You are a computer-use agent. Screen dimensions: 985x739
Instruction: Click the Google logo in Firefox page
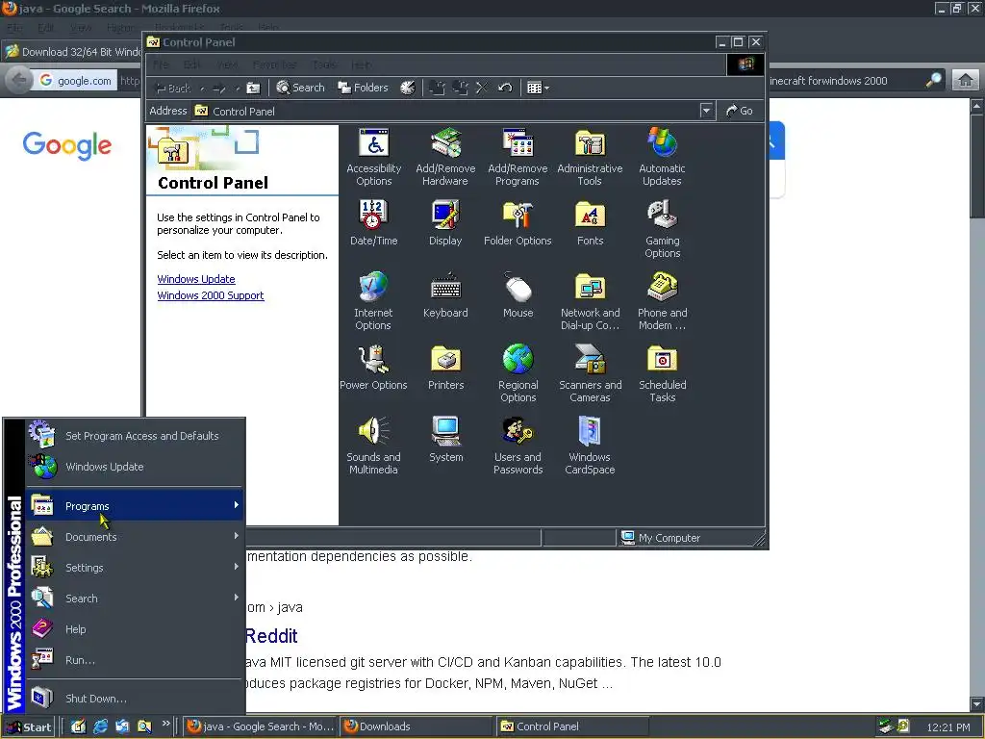point(67,146)
